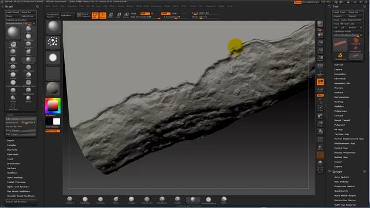This screenshot has height=208, width=370.
Task: Select SelectRect brush in Brush panel
Action: click(x=13, y=106)
